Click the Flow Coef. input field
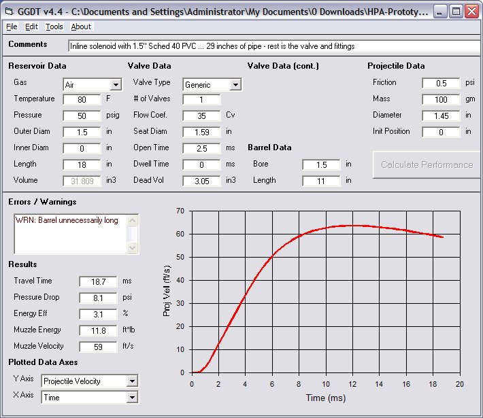The image size is (483, 418). click(x=201, y=116)
